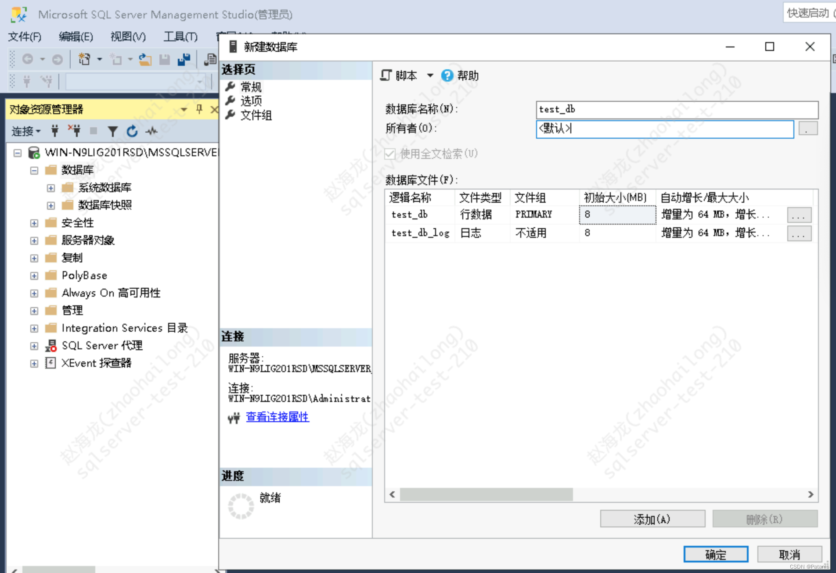The height and width of the screenshot is (573, 836).
Task: Expand the 数据库快照 folder
Action: point(51,205)
